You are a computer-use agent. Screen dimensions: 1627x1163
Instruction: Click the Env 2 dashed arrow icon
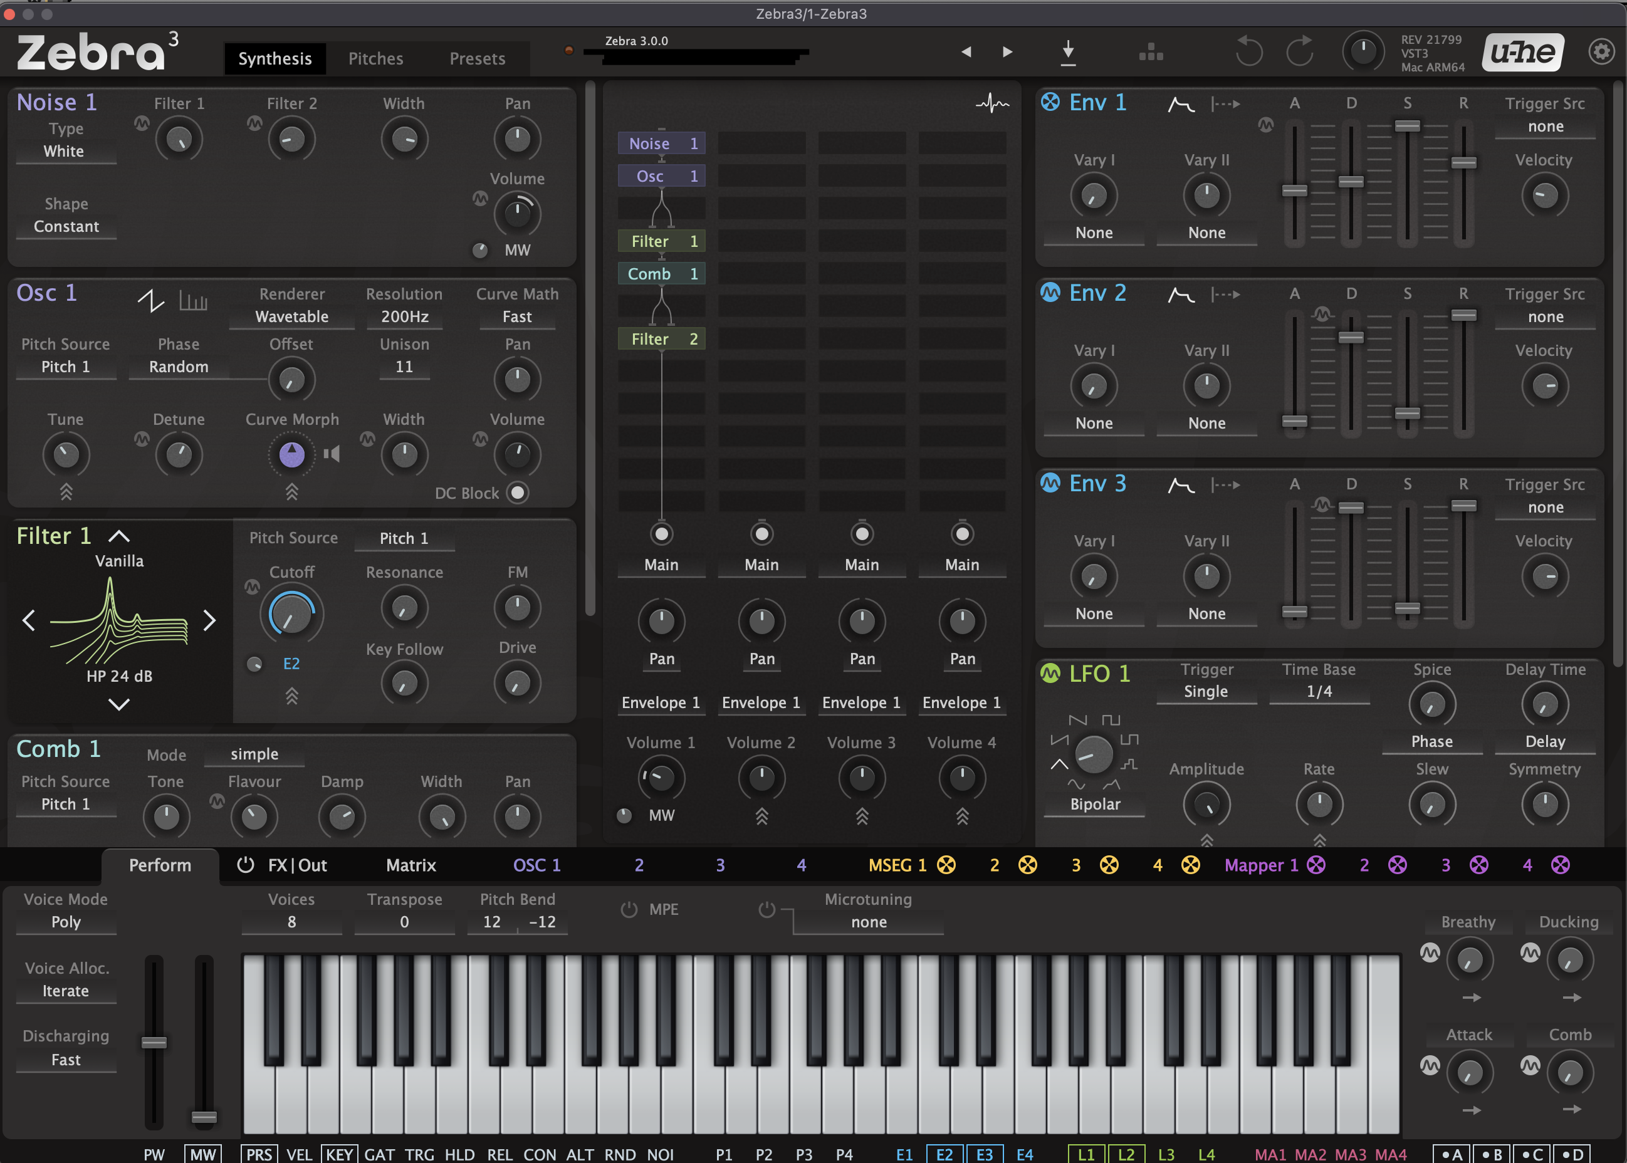coord(1225,295)
